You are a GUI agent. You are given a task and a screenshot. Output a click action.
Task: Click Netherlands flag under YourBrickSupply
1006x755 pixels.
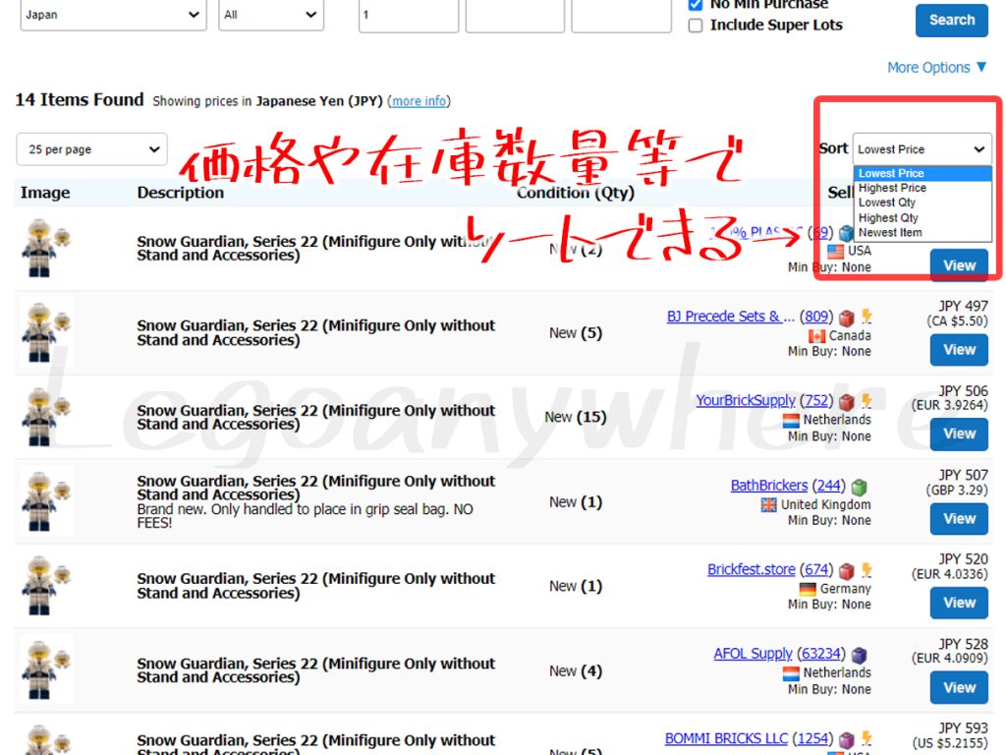[791, 421]
